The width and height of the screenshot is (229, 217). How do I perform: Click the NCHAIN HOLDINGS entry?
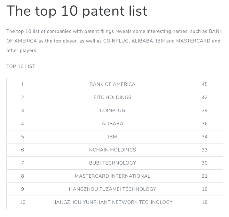click(x=112, y=150)
